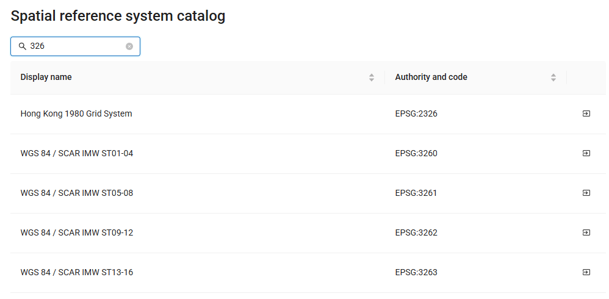Open details arrow for EPSG:3263
Image resolution: width=609 pixels, height=299 pixels.
[586, 272]
